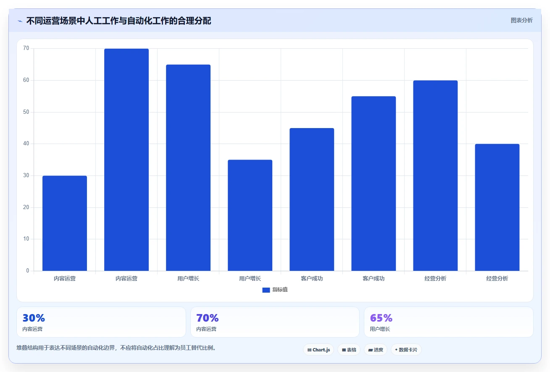Click the 用户增长 bar with value 65
550x372 pixels.
188,168
